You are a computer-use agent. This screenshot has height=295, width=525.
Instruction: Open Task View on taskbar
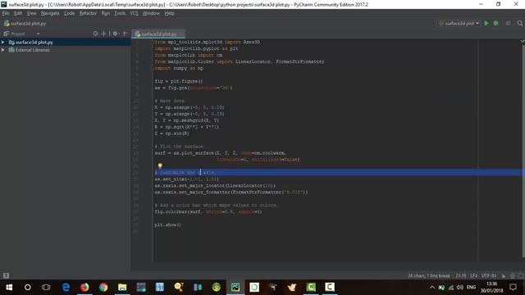(46, 287)
